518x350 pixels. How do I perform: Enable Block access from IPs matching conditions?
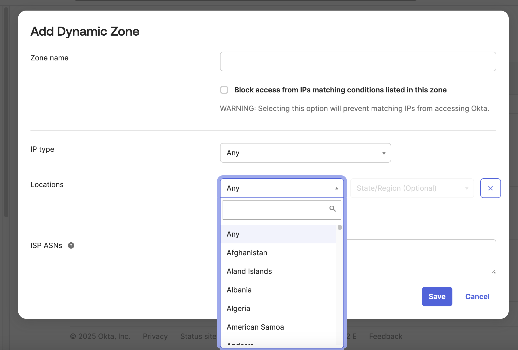[224, 90]
